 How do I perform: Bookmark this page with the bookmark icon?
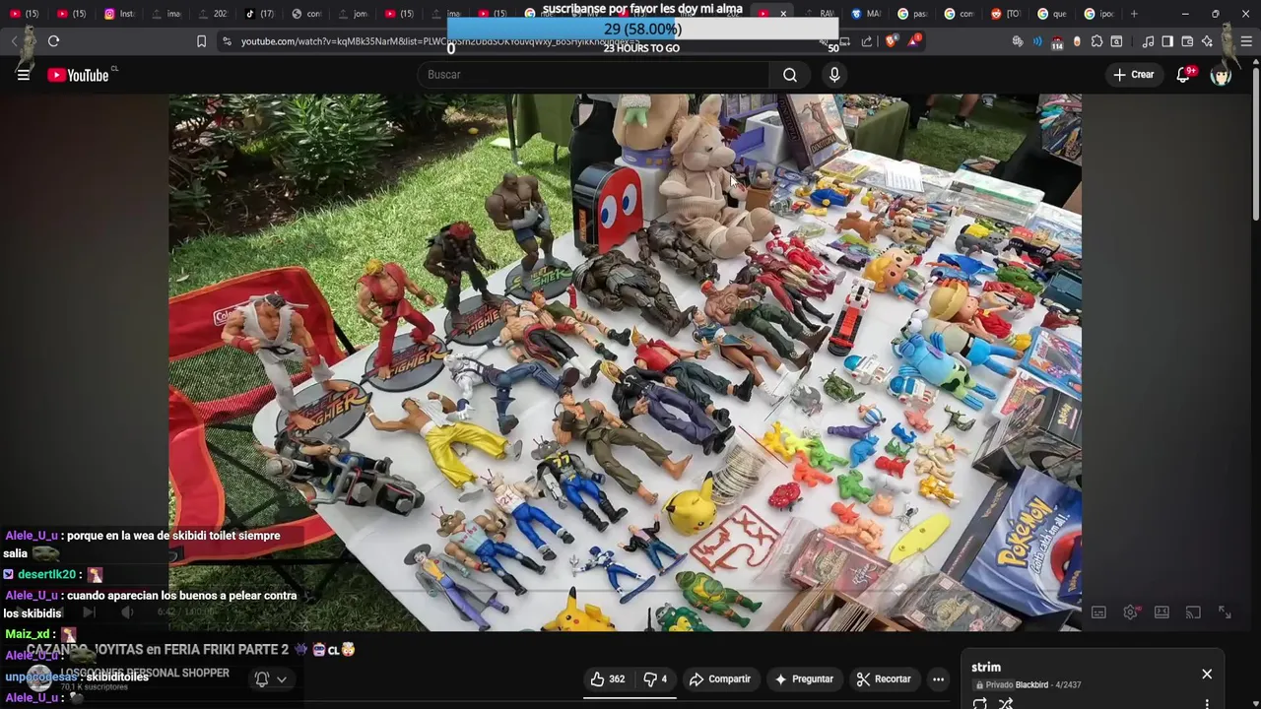pos(201,41)
